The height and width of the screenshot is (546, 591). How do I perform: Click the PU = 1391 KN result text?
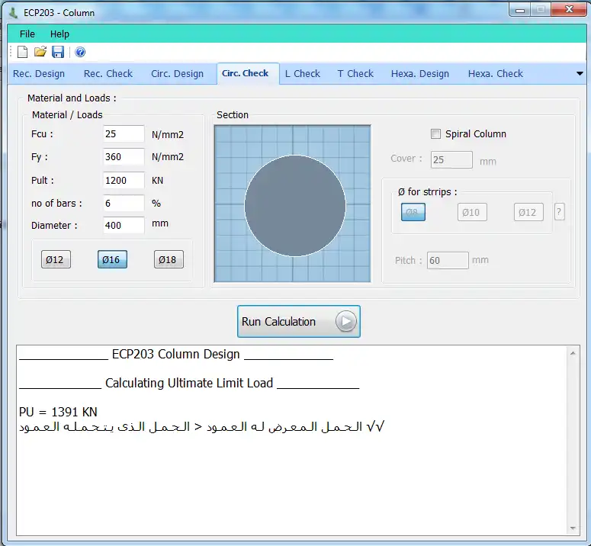[x=58, y=412]
